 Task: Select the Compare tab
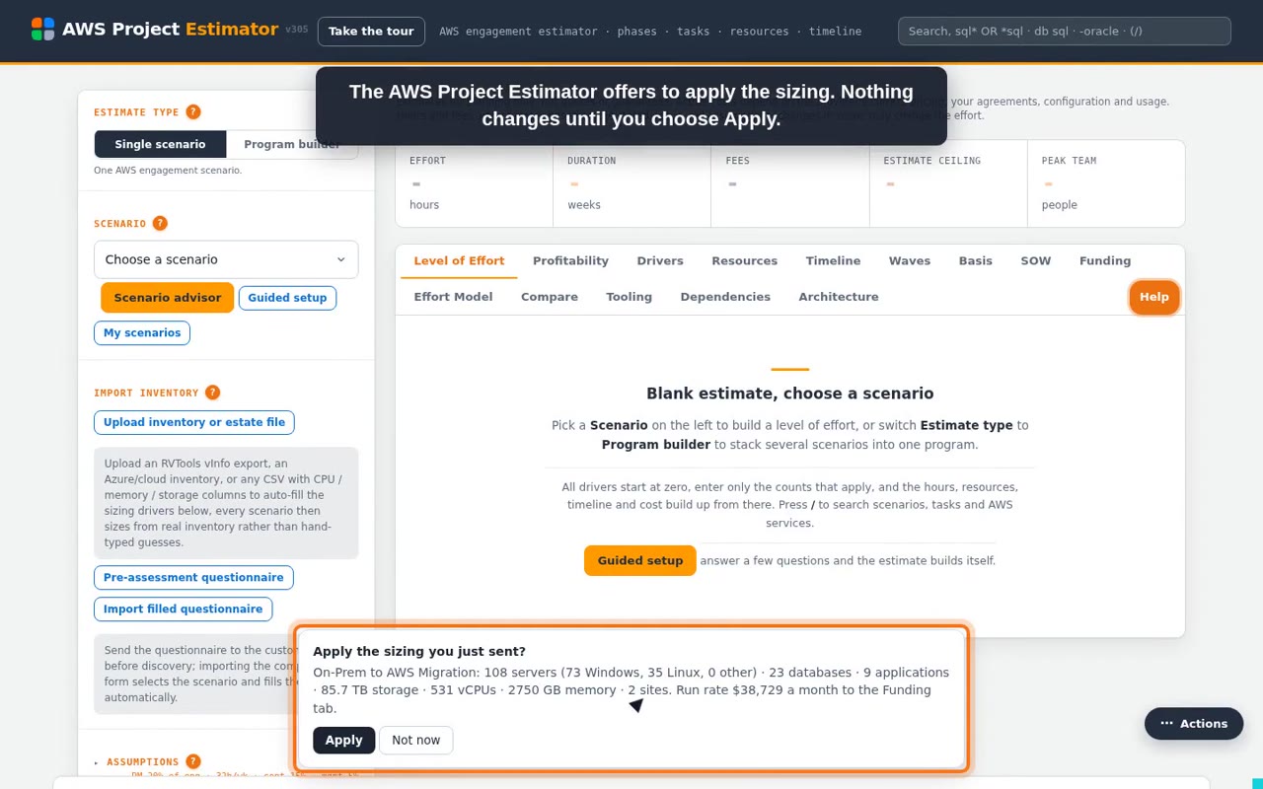point(550,297)
